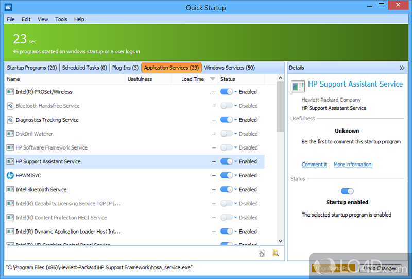
Task: Switch to Plug-Ins (3) tab
Action: tap(125, 68)
